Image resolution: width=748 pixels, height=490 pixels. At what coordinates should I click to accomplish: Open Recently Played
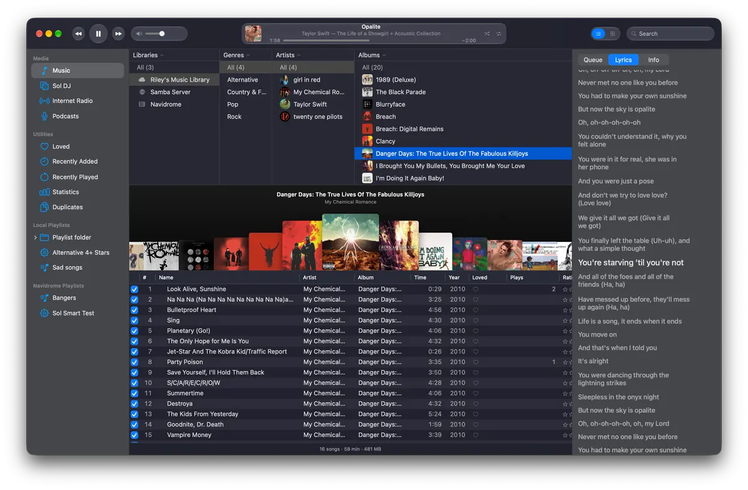[78, 177]
